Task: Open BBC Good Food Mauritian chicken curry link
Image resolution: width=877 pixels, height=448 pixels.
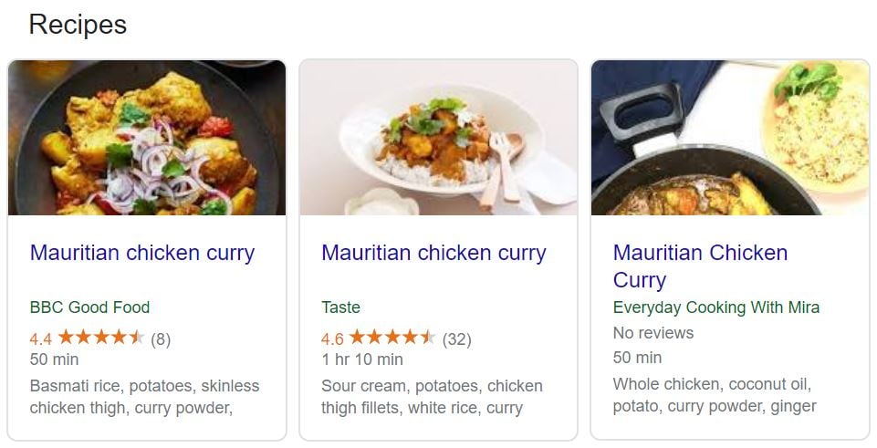Action: tap(142, 253)
